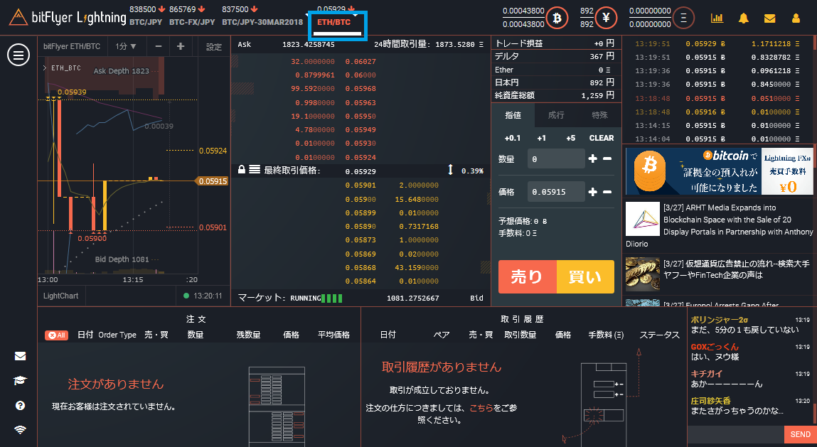Screen dimensions: 817x447
Task: Select the BTC/JPY-30MAR2018 futures tab
Action: [262, 22]
